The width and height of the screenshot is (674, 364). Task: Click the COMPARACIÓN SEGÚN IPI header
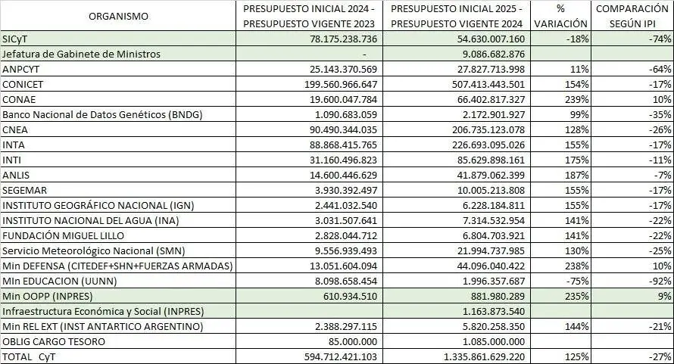click(x=632, y=16)
